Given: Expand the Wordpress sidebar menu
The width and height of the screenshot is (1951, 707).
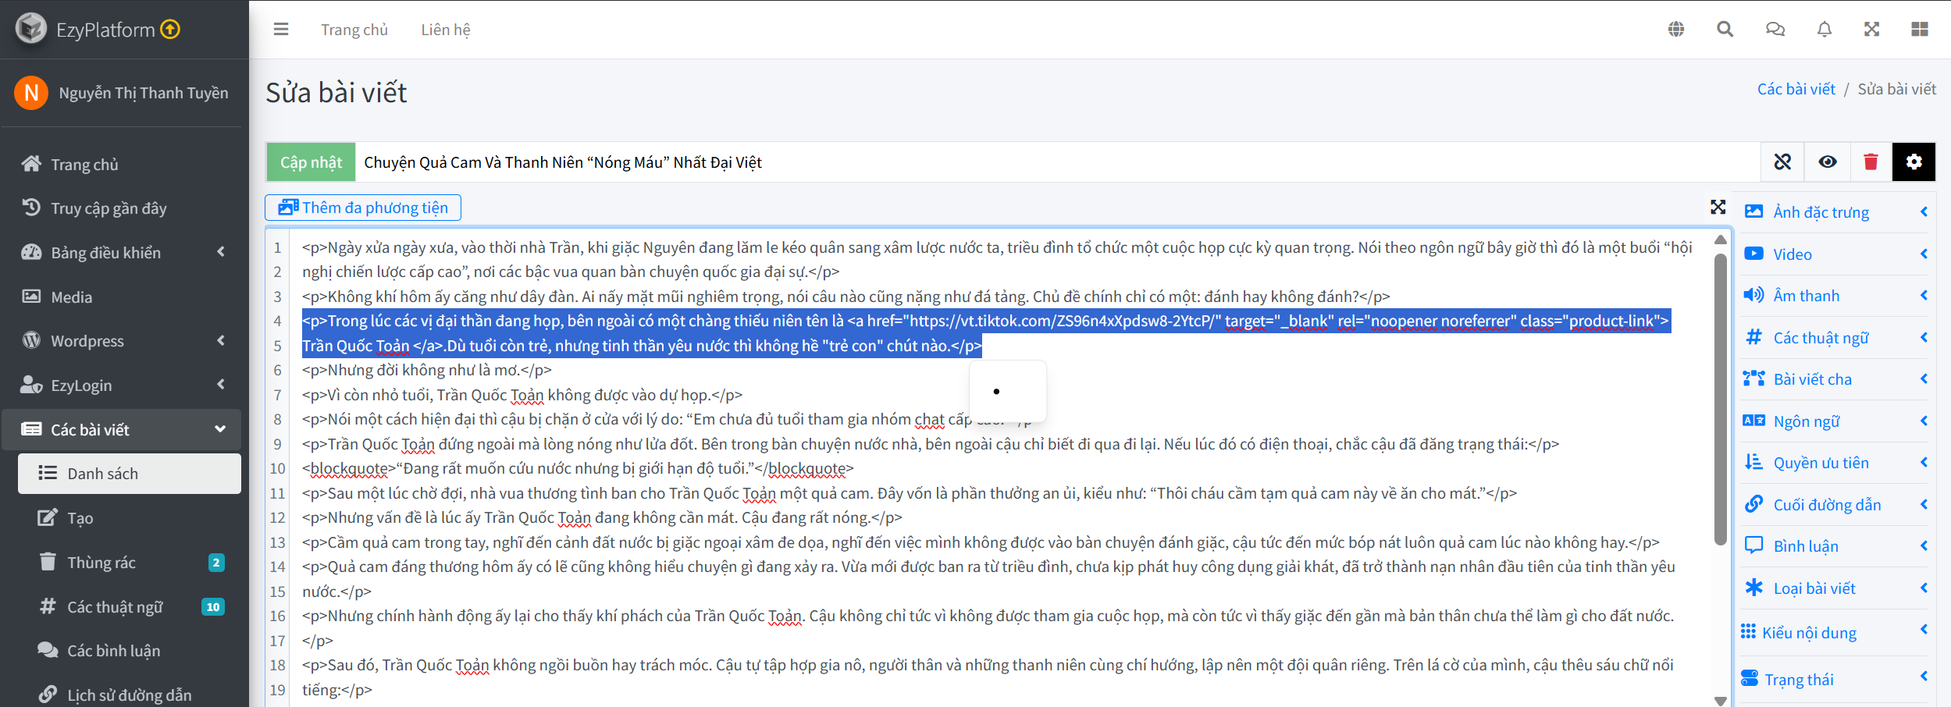Looking at the screenshot, I should 125,341.
